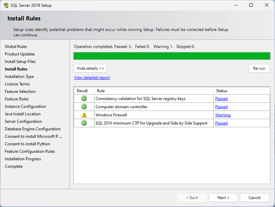
Task: Click the Result column header
Action: (84, 91)
